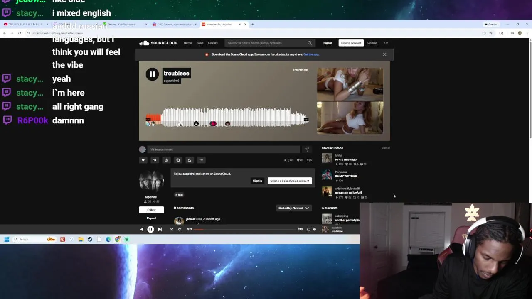
Task: Open File Explorer from the taskbar
Action: point(81,239)
